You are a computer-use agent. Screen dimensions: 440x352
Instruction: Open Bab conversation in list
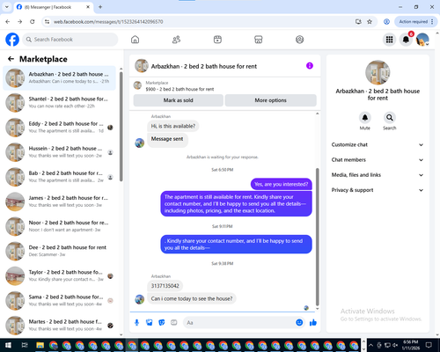point(59,177)
